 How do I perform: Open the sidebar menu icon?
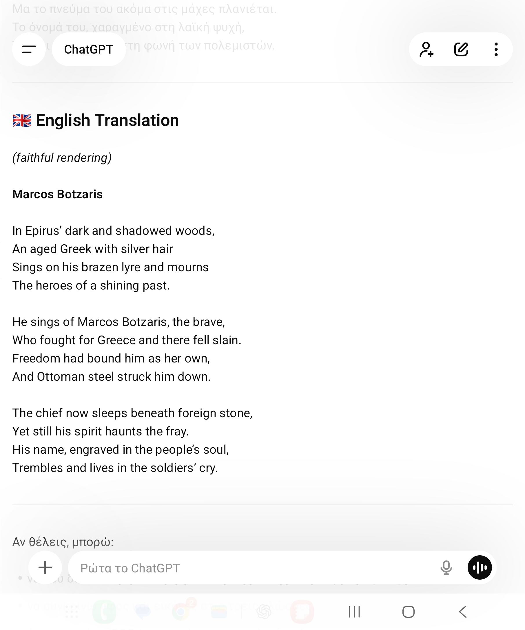[29, 49]
